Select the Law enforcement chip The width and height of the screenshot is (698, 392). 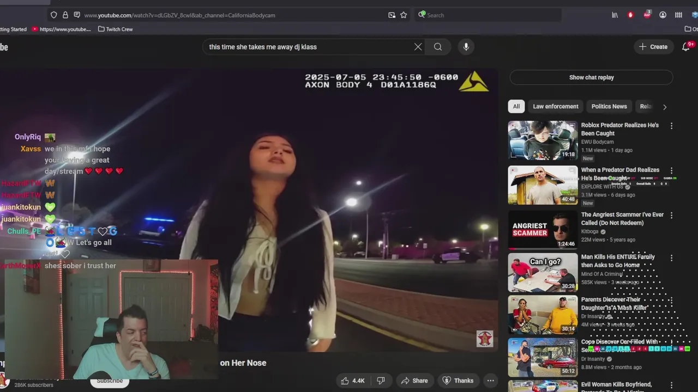point(555,106)
